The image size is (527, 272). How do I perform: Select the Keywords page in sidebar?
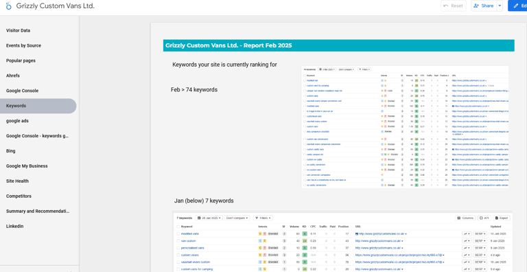click(x=38, y=106)
